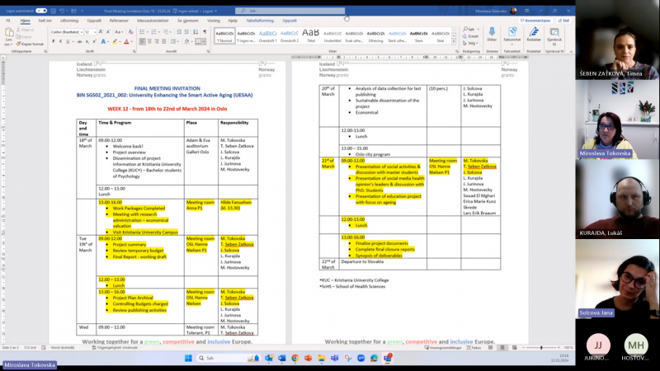
Task: Toggle italic formatting (K)
Action: pyautogui.click(x=60, y=42)
